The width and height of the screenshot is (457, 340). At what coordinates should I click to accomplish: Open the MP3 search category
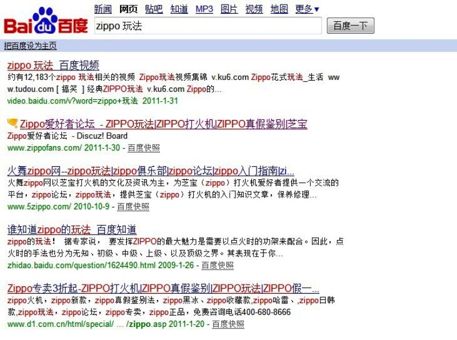pos(204,9)
